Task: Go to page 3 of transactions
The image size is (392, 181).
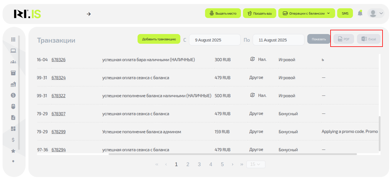Action: [x=199, y=164]
